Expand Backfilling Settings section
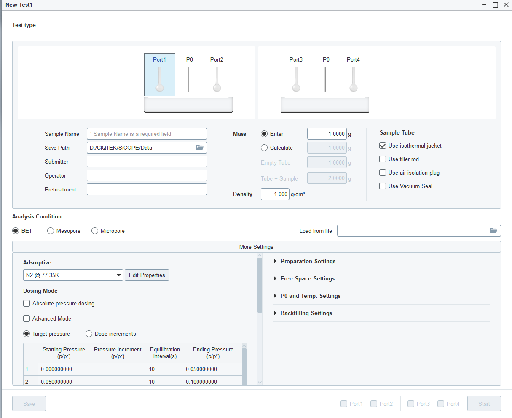Viewport: 512px width, 418px height. (306, 313)
